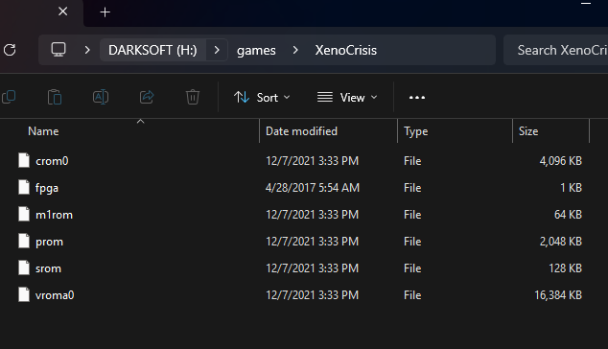Select file named crom0
This screenshot has height=349, width=608.
point(52,161)
